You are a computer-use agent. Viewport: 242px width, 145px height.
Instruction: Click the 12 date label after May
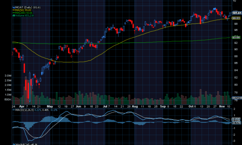click(59, 106)
